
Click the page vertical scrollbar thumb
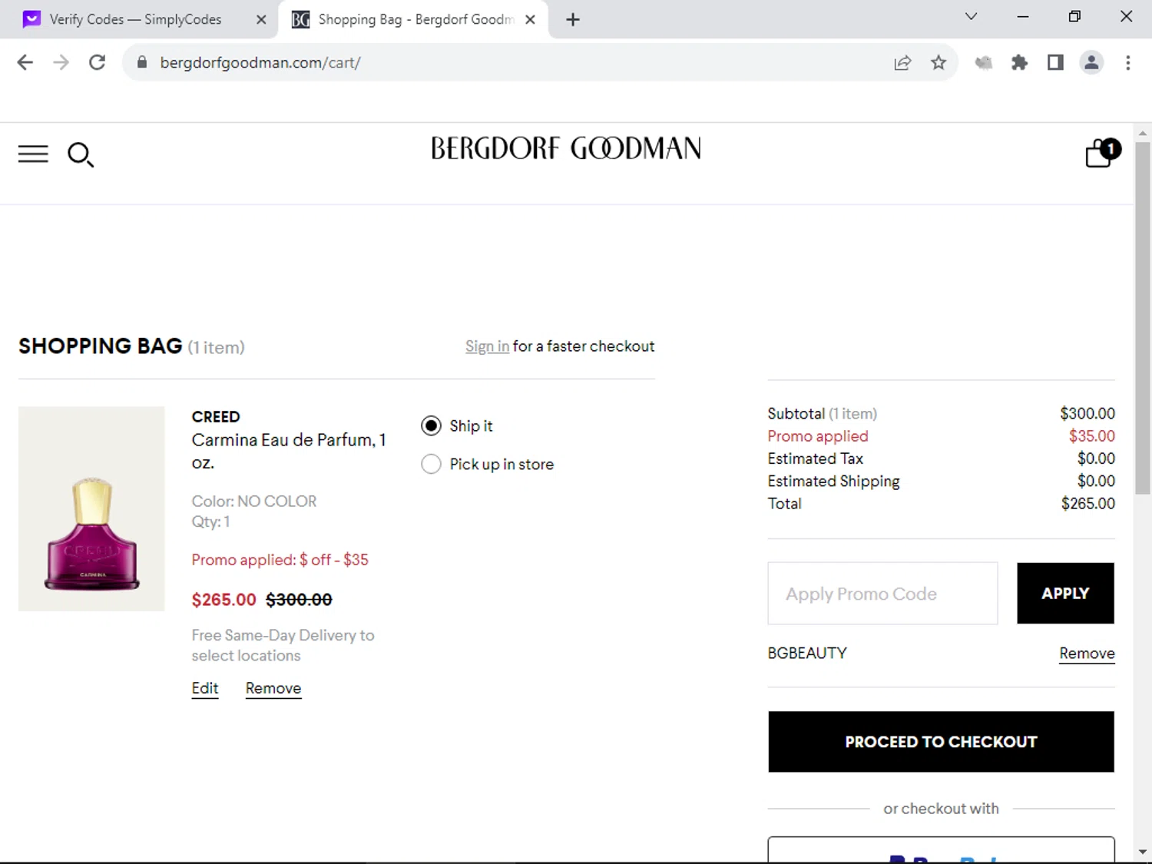(x=1143, y=318)
